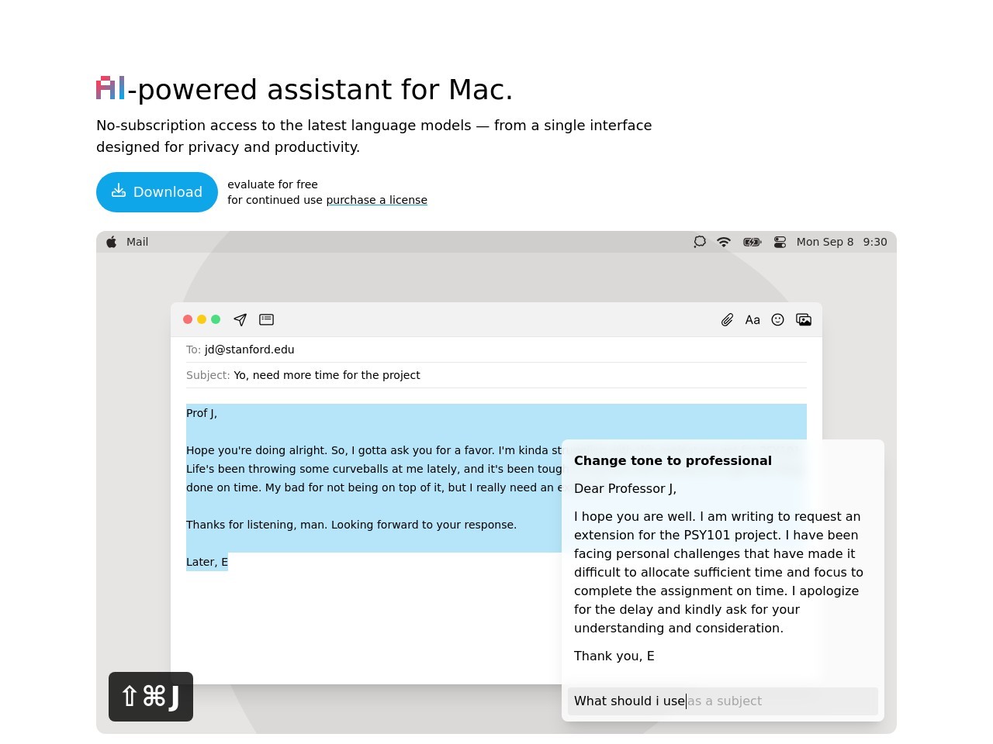
Task: Click the blue Download button
Action: 157,192
